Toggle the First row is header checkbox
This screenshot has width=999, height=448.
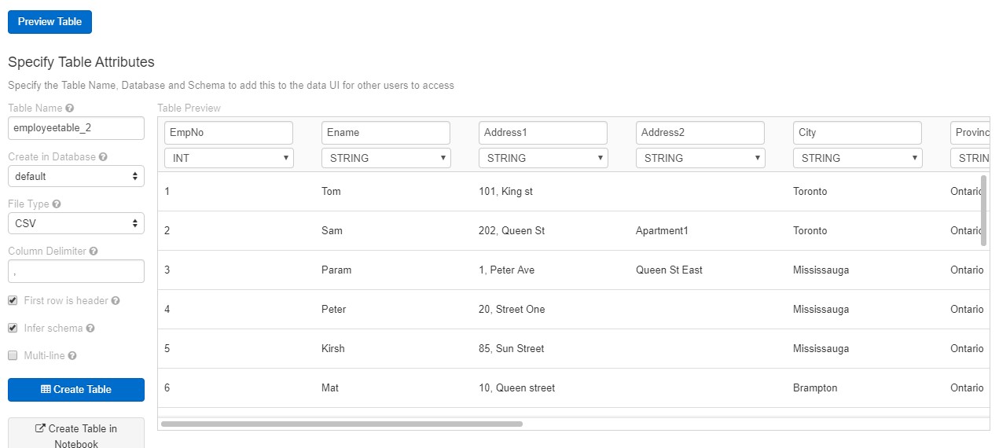pos(13,300)
